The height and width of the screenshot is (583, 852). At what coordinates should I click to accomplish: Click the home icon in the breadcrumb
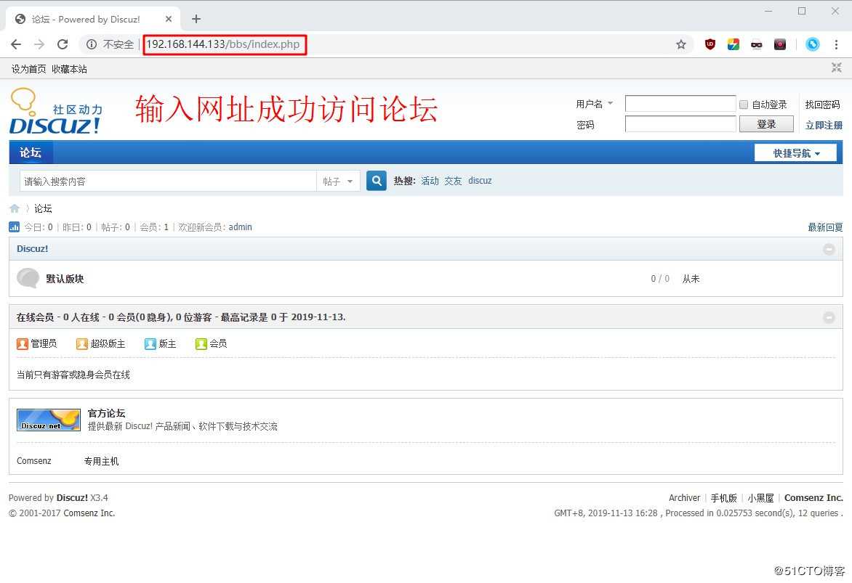click(x=15, y=208)
